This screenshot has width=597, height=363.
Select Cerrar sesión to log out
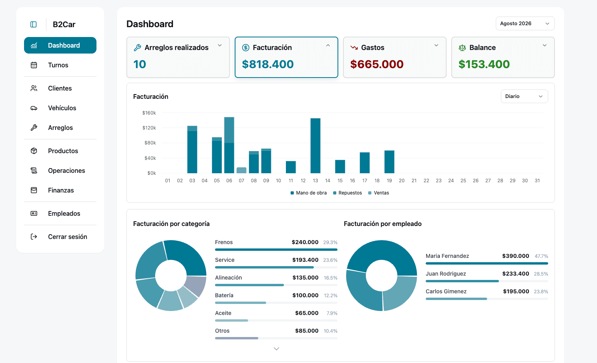[60, 237]
